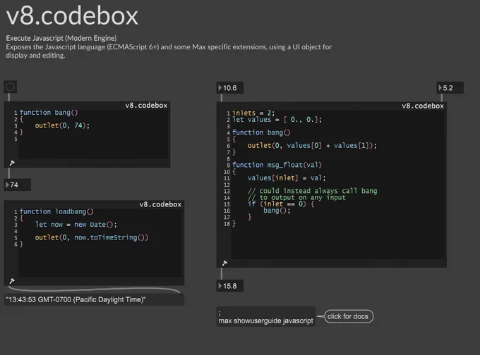
Task: Click the 'v8.codebox' label of loadbang codebox
Action: coord(160,204)
